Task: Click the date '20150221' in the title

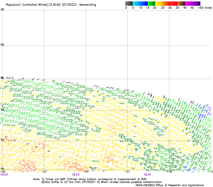Action: pos(70,5)
